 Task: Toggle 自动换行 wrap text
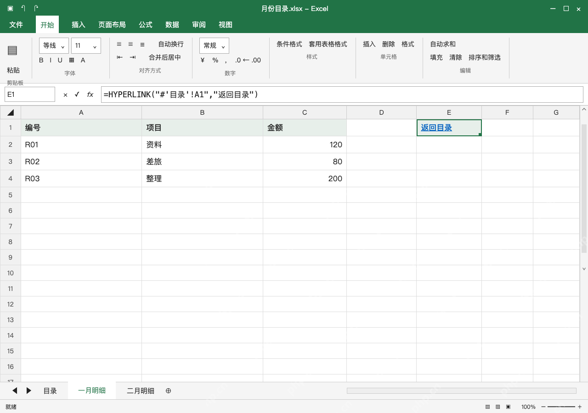tap(171, 44)
